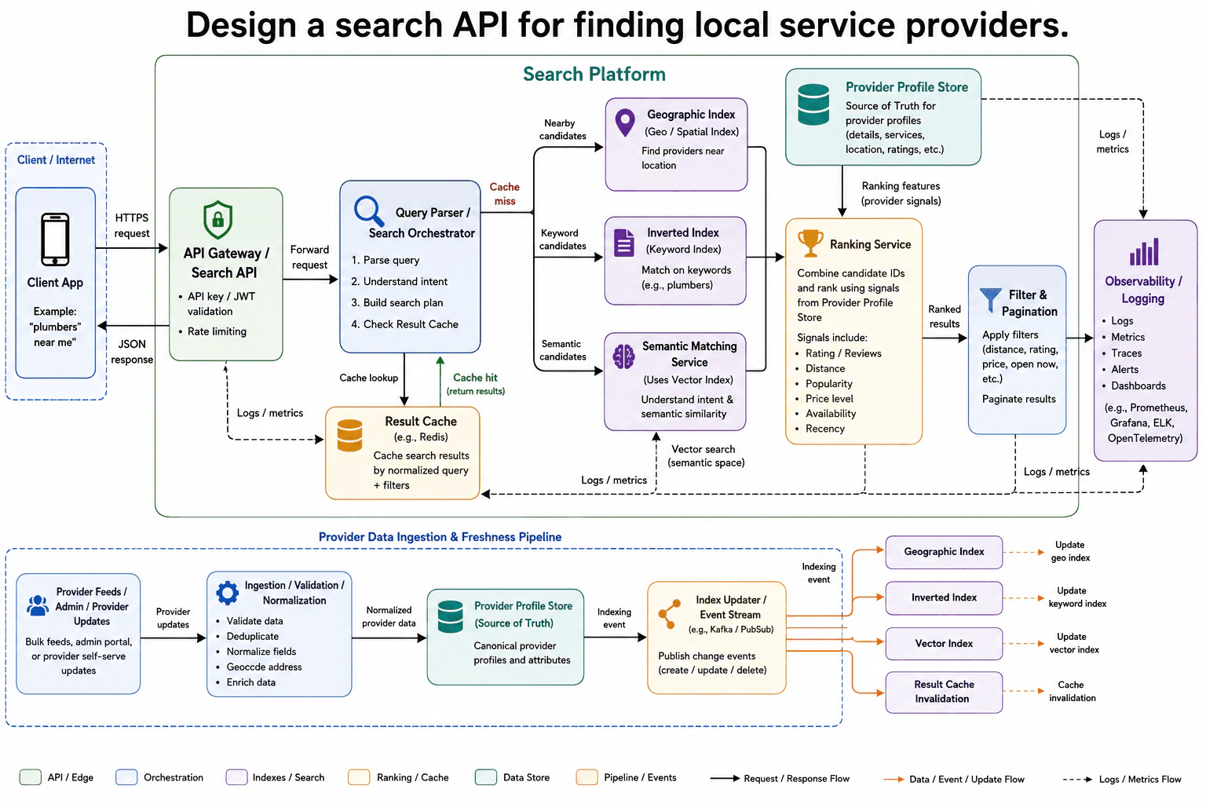The width and height of the screenshot is (1206, 804).
Task: Click '1. Parse query' step
Action: tap(386, 260)
